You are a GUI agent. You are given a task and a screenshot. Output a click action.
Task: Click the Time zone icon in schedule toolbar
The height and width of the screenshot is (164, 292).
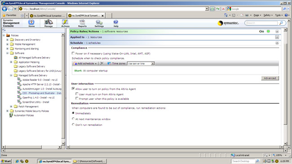pyautogui.click(x=109, y=63)
